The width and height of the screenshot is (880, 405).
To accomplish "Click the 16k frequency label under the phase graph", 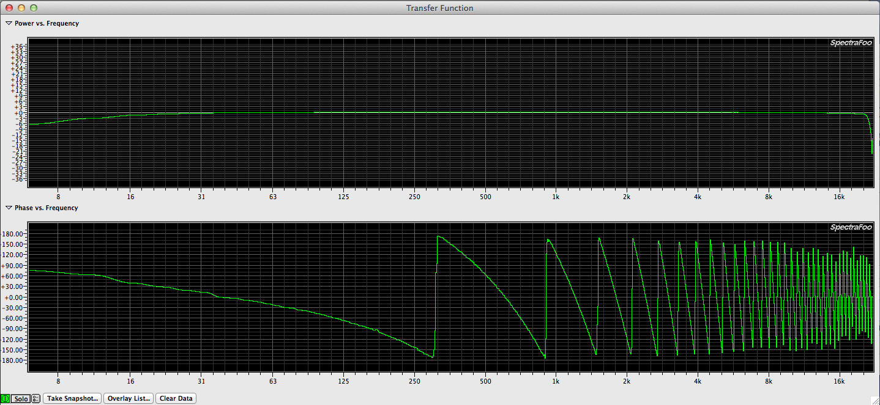I will click(839, 381).
